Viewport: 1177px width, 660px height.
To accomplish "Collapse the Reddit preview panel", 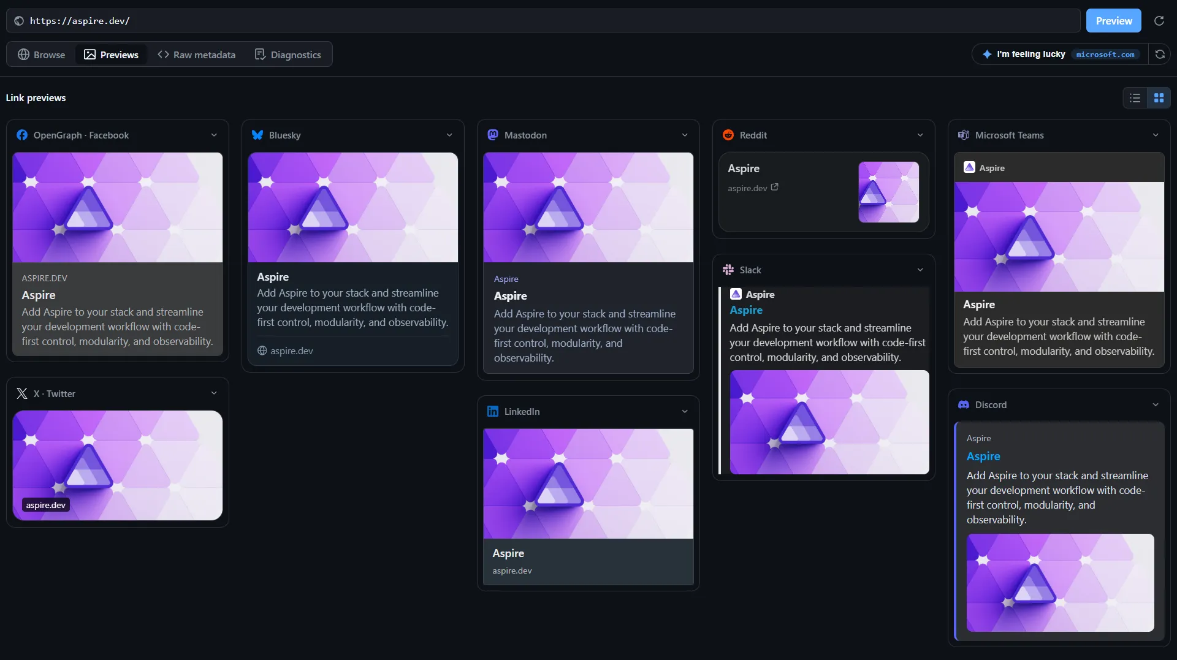I will pyautogui.click(x=920, y=135).
